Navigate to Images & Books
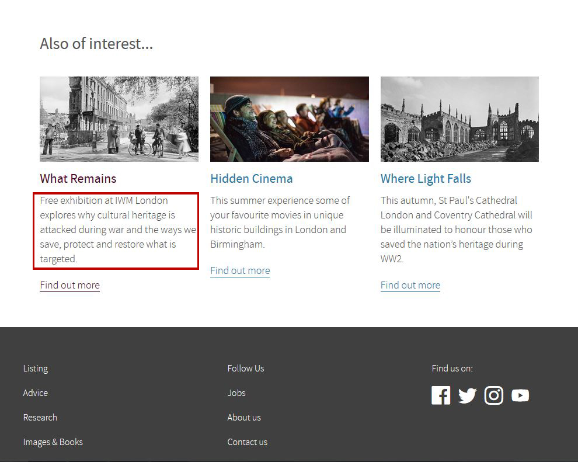Image resolution: width=578 pixels, height=462 pixels. [53, 442]
